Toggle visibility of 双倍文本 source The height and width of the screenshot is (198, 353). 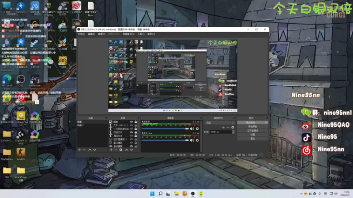coord(131,132)
